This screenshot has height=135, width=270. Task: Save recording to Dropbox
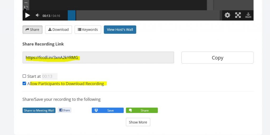[x=108, y=110]
